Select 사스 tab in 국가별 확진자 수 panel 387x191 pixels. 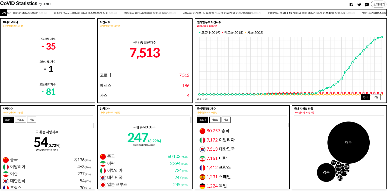pyautogui.click(x=226, y=120)
